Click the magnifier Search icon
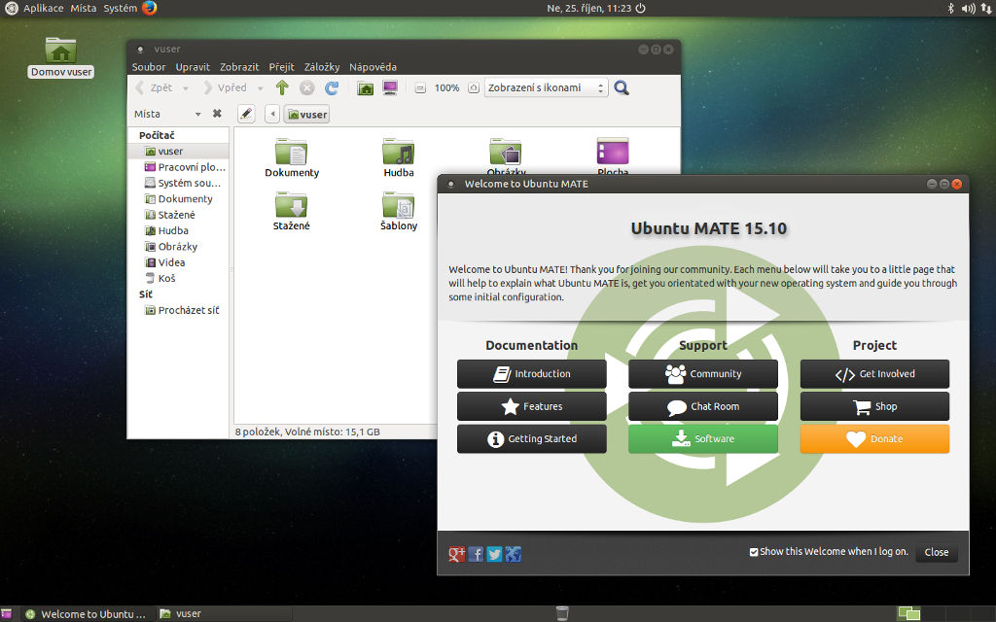Viewport: 996px width, 622px height. [622, 87]
